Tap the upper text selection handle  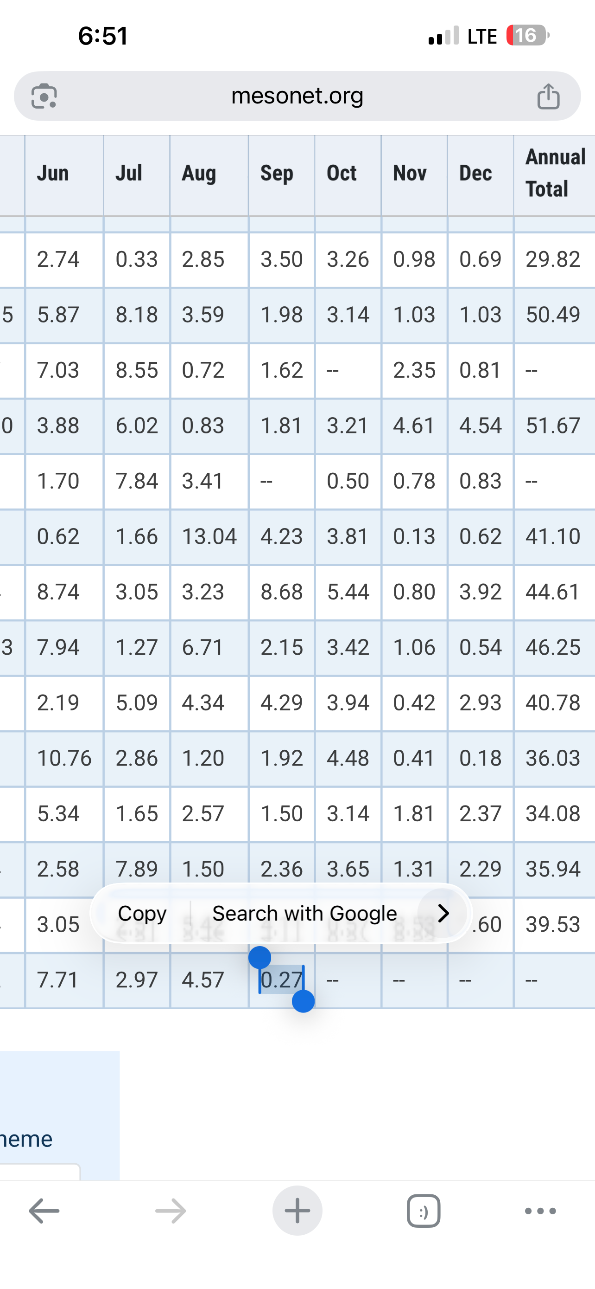pos(260,957)
